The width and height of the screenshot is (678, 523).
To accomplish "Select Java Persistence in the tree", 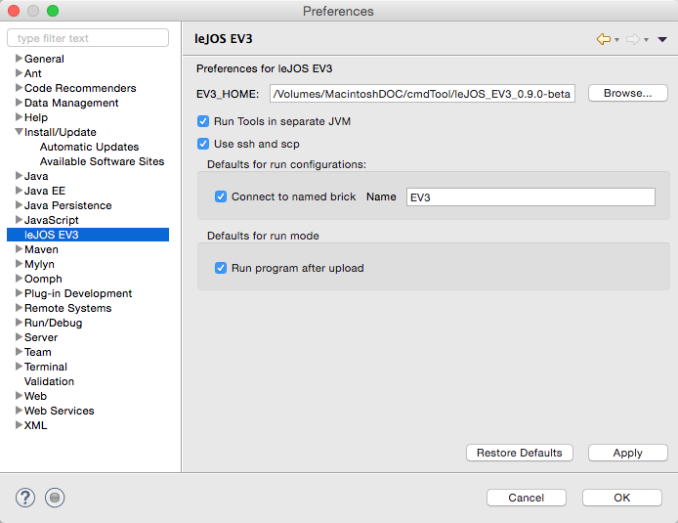I will [67, 205].
